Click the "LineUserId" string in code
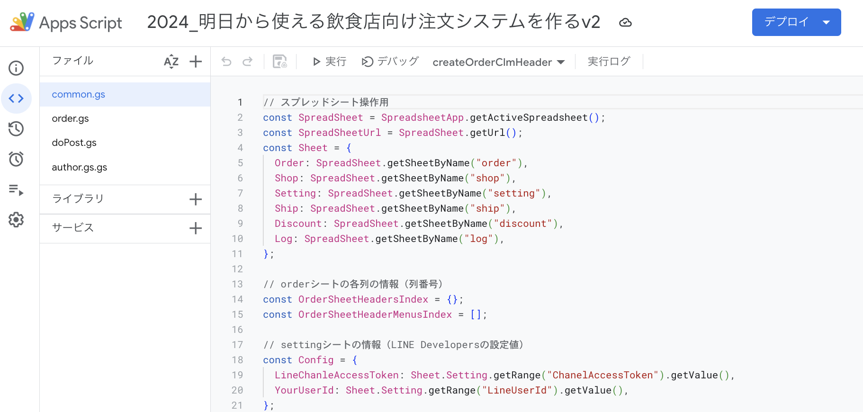Image resolution: width=863 pixels, height=412 pixels. [517, 390]
